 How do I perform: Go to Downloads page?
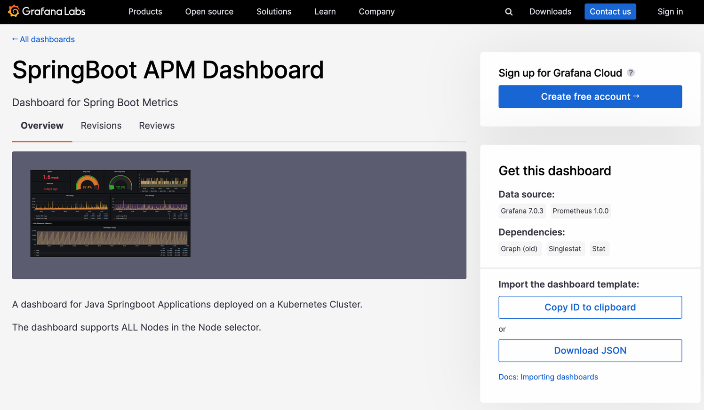pyautogui.click(x=550, y=12)
